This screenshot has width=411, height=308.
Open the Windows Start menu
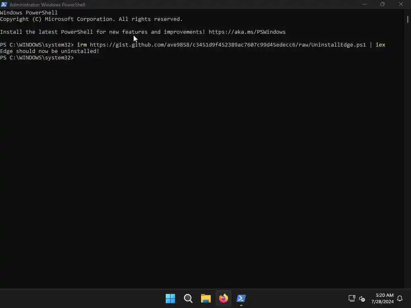pyautogui.click(x=170, y=298)
